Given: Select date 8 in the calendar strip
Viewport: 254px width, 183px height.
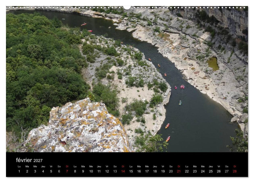Looking at the screenshot, I should pos(75,171).
